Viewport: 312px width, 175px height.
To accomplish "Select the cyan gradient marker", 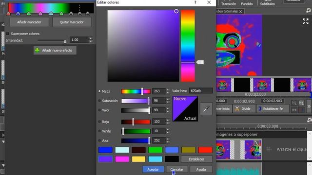I will tap(51, 14).
